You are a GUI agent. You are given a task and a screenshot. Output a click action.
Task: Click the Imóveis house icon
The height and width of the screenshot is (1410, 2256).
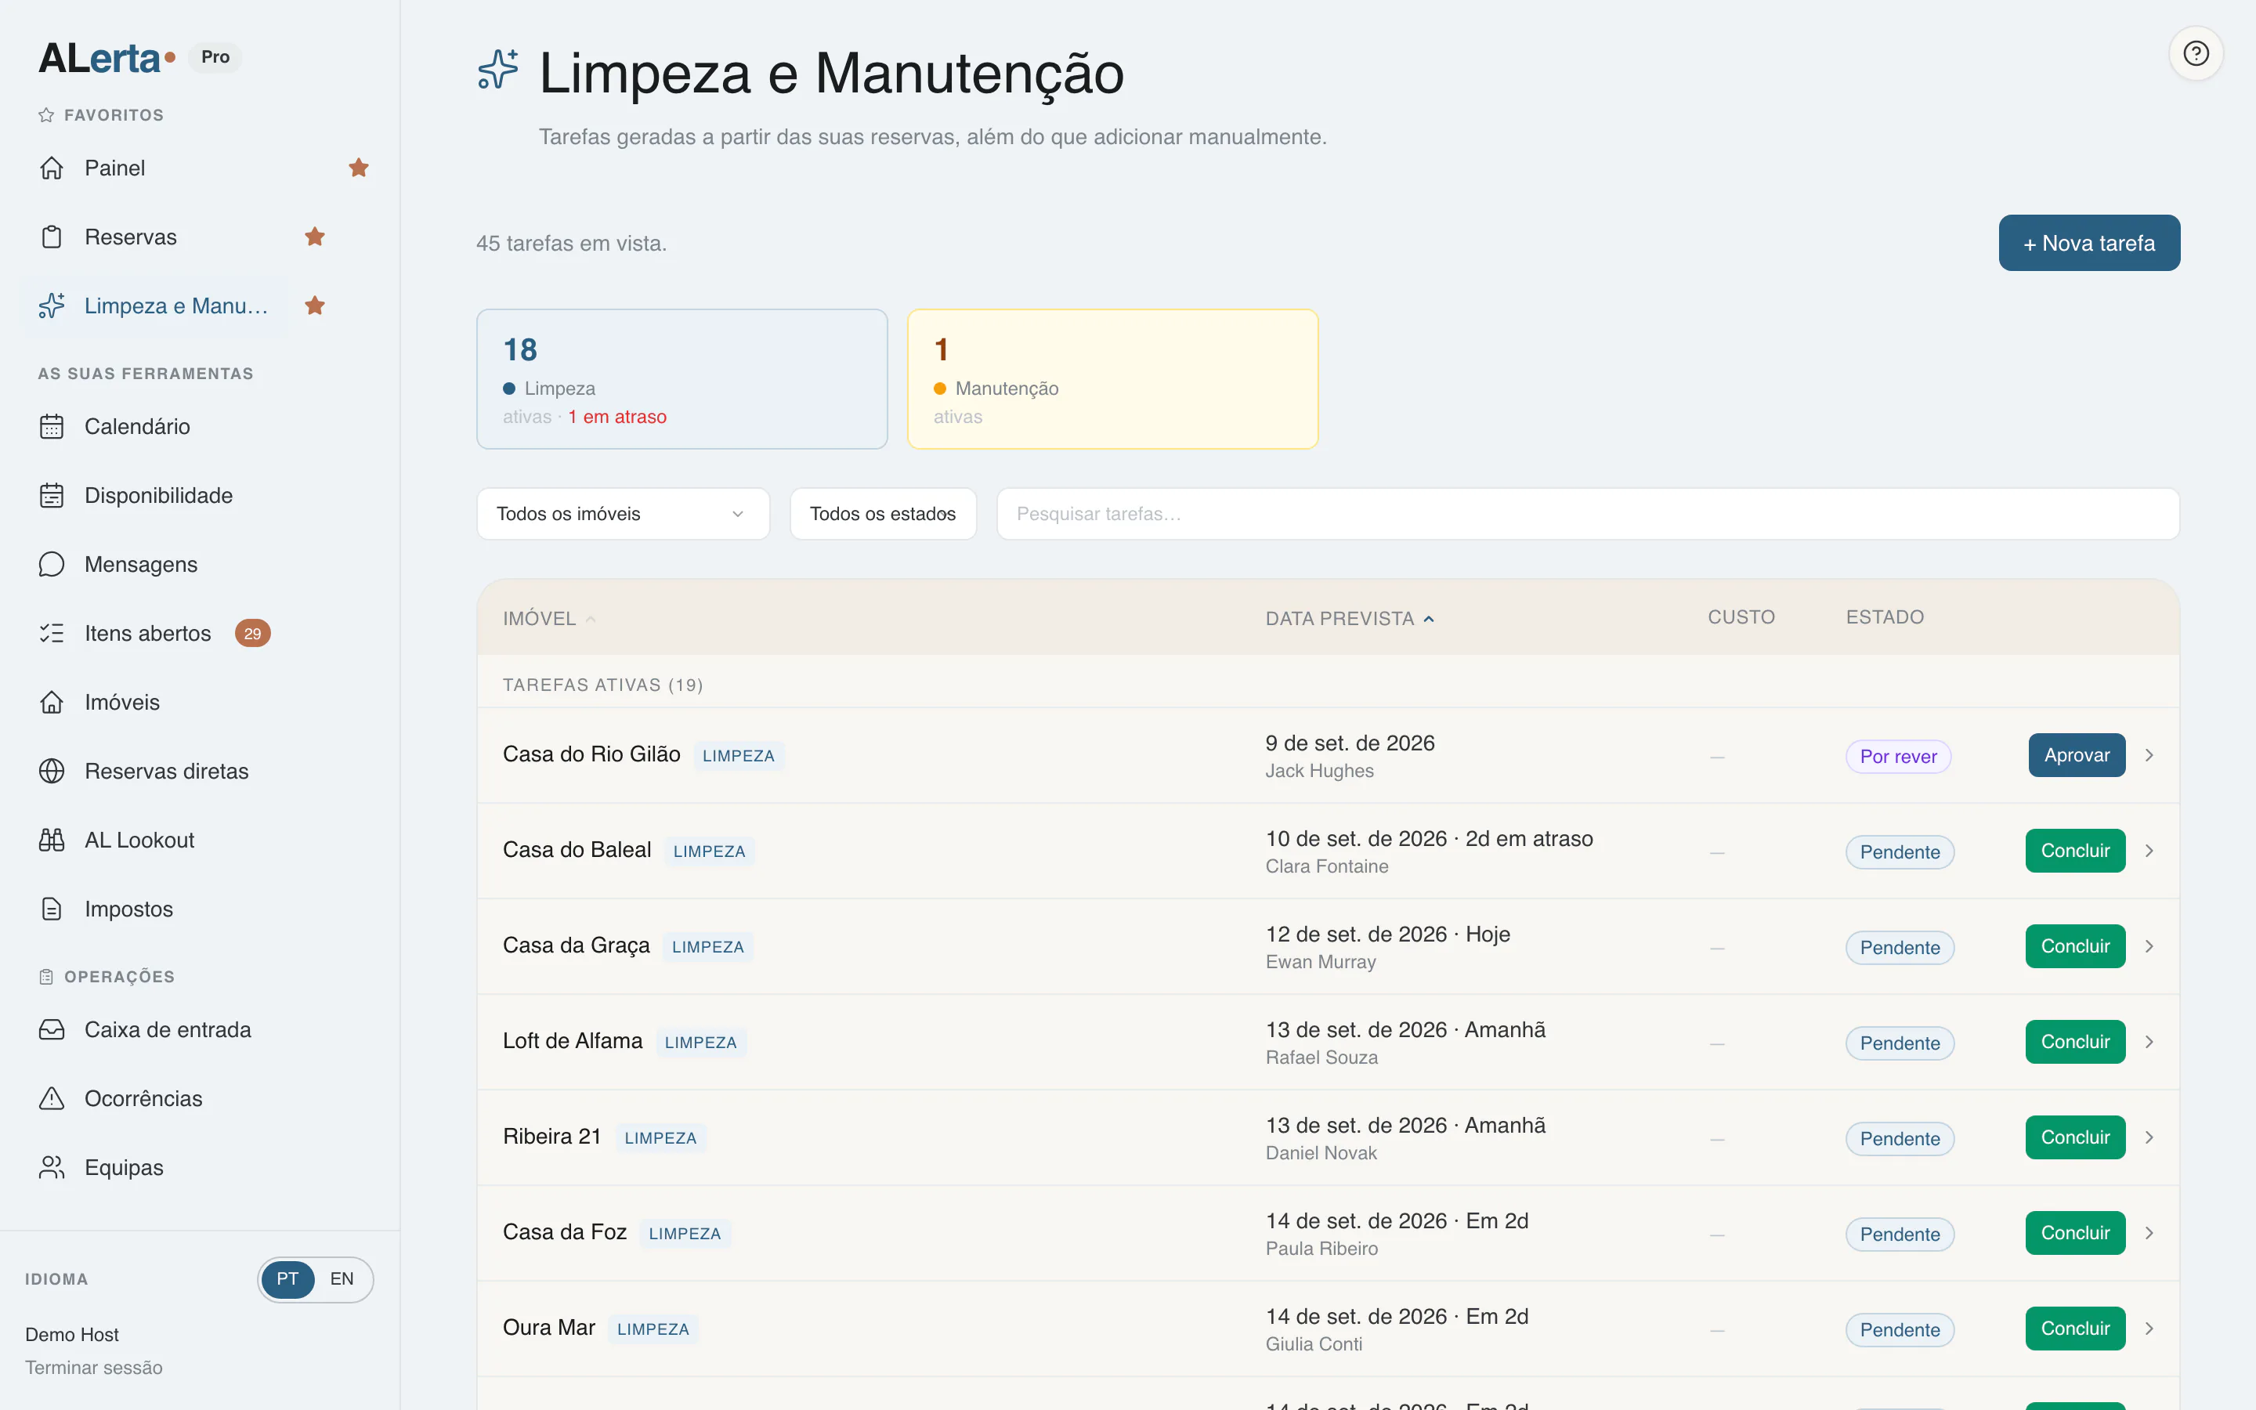52,702
